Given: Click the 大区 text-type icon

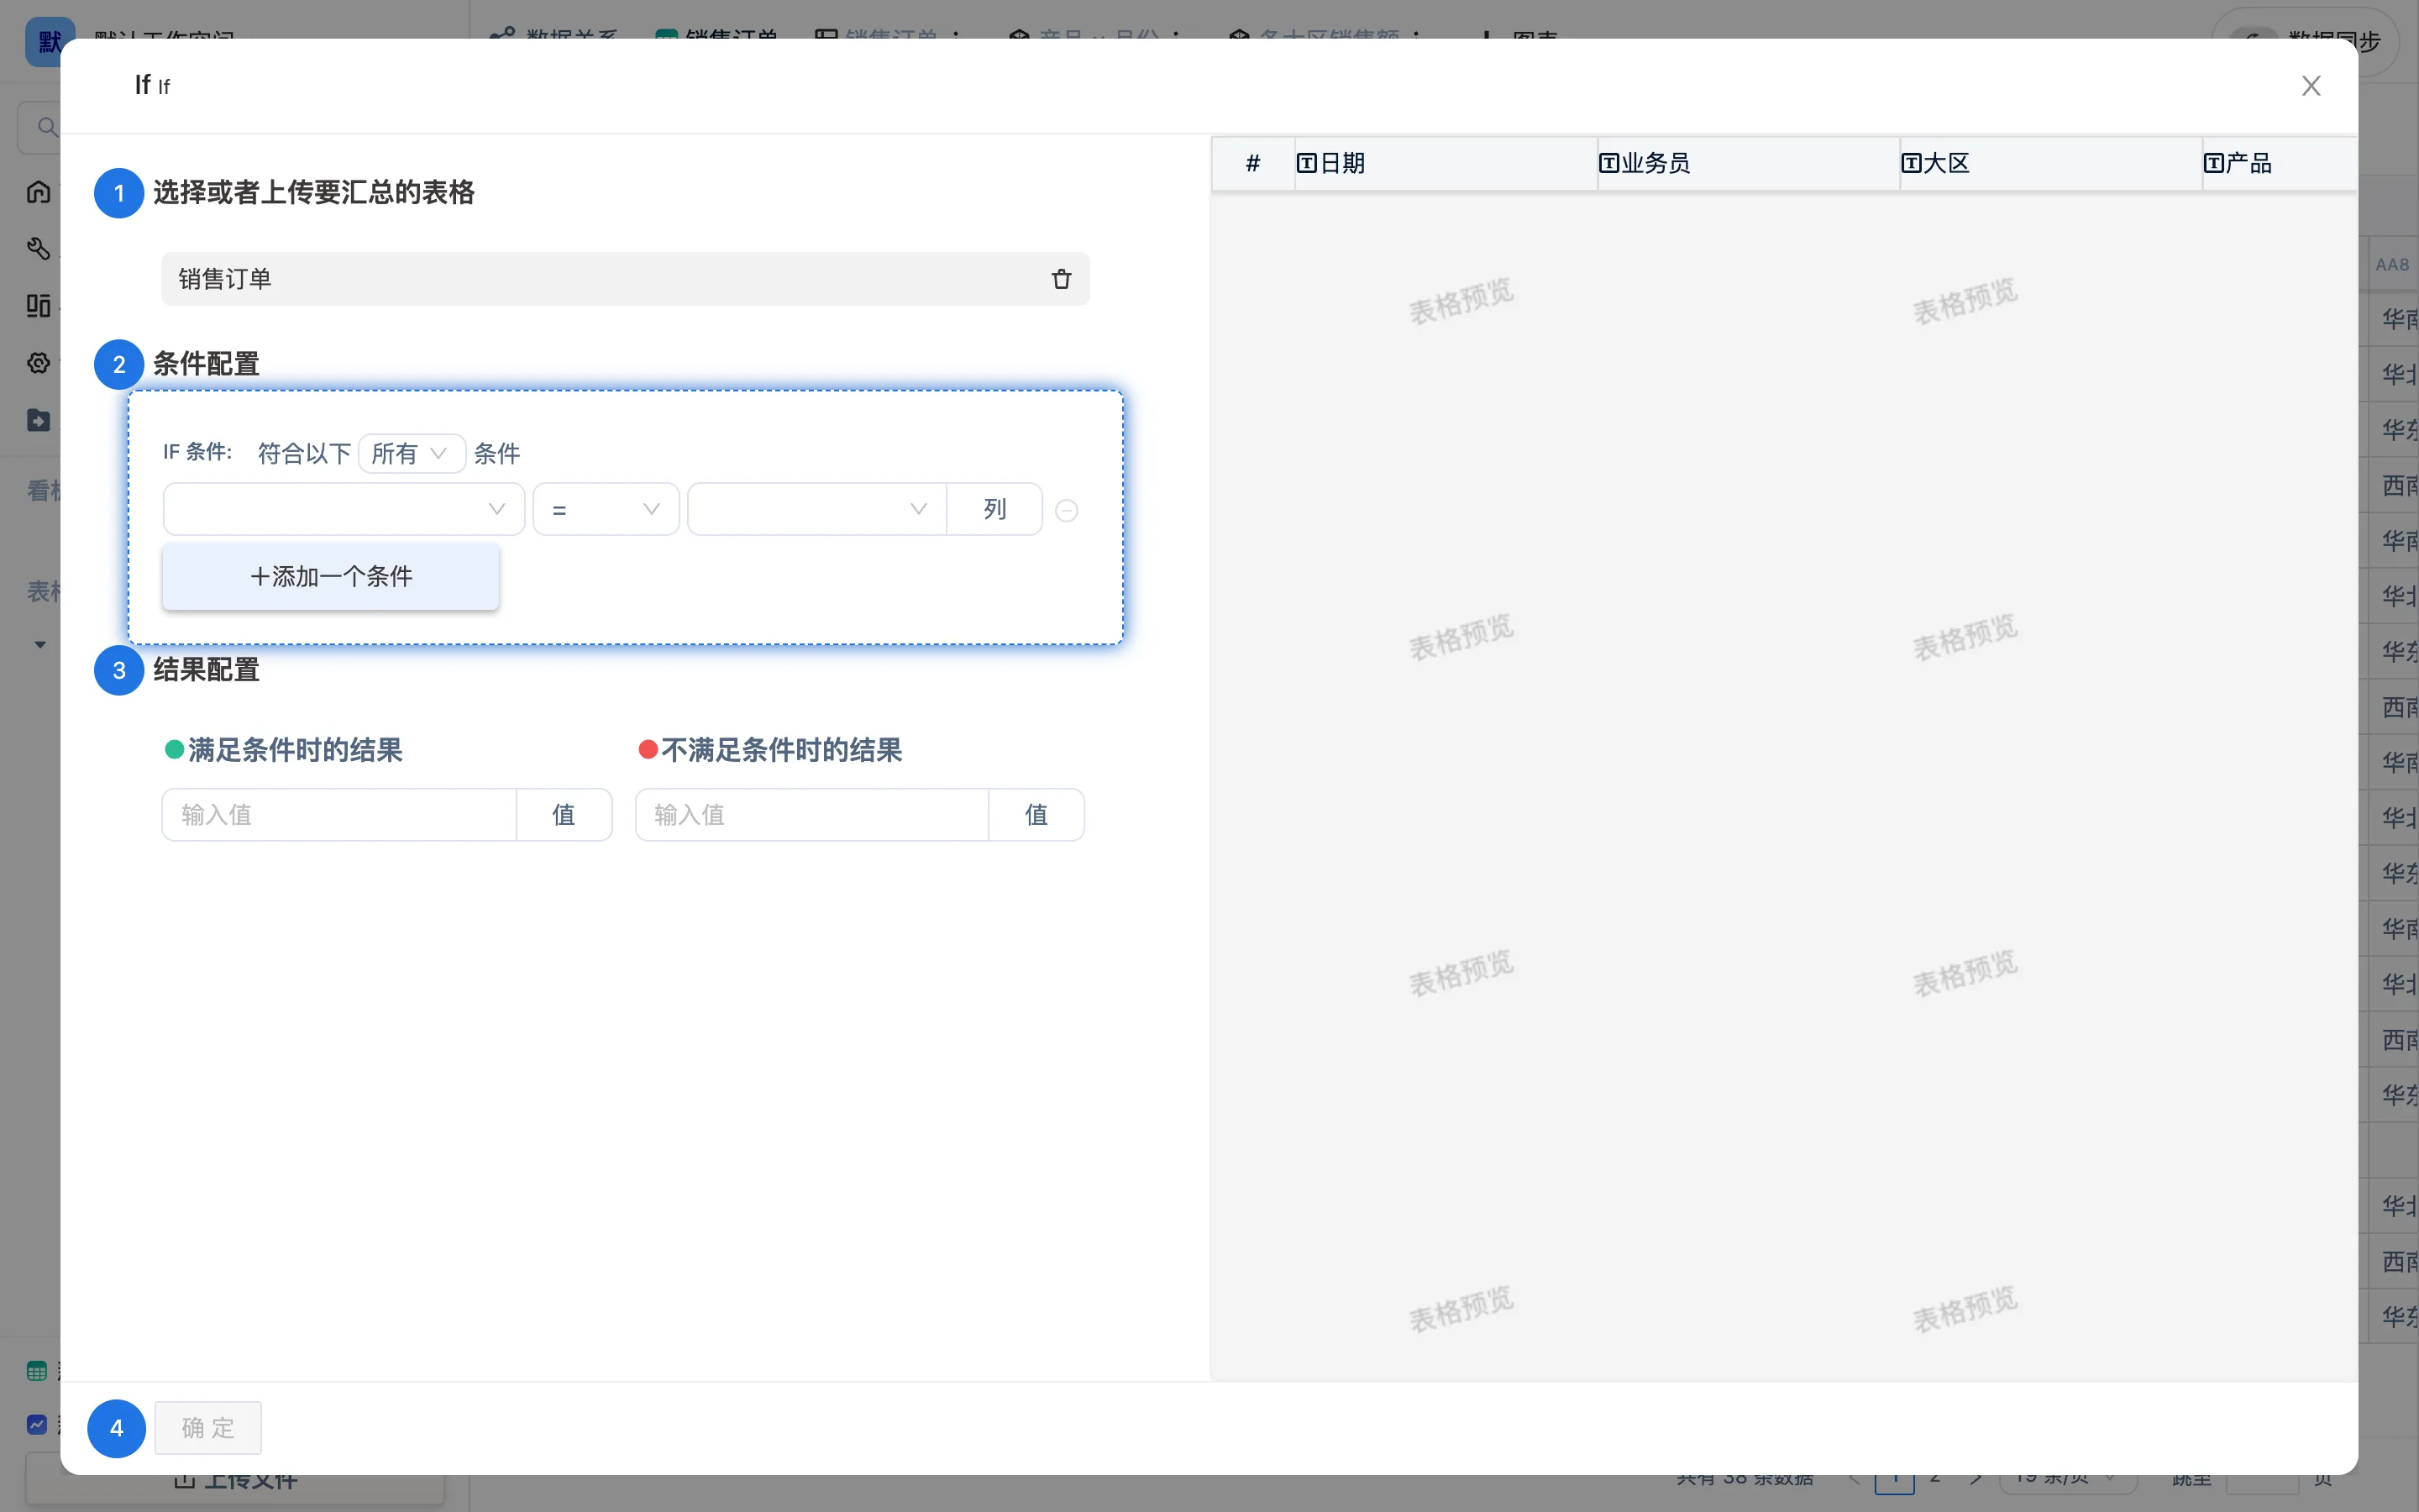Looking at the screenshot, I should pyautogui.click(x=1910, y=163).
